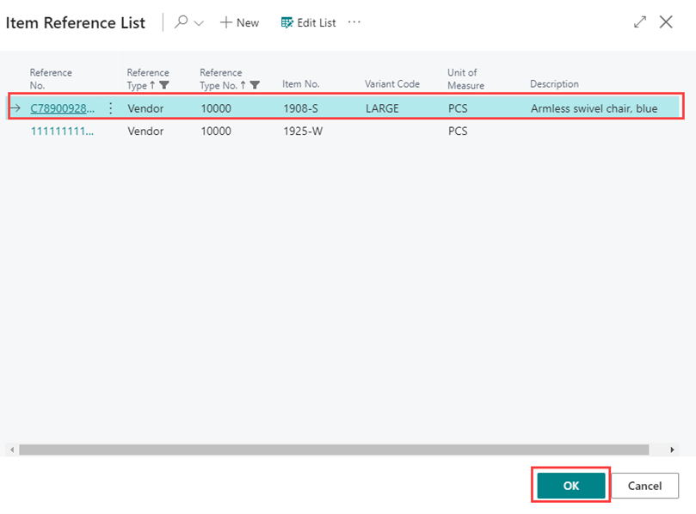696x514 pixels.
Task: Select the PCS cell in the 1925-W row
Action: pyautogui.click(x=458, y=132)
